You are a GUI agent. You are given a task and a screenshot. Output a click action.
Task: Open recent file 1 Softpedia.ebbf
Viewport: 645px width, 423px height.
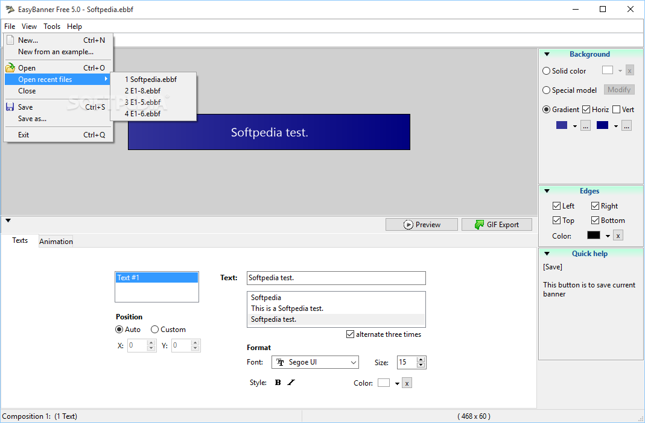[153, 80]
